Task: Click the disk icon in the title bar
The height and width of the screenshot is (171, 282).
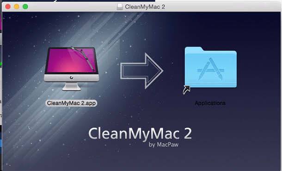Action: [x=120, y=6]
